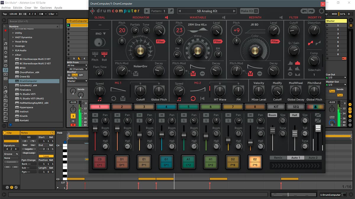Mute mixer channel 1 with M button
This screenshot has height=199, width=355.
pos(95,115)
